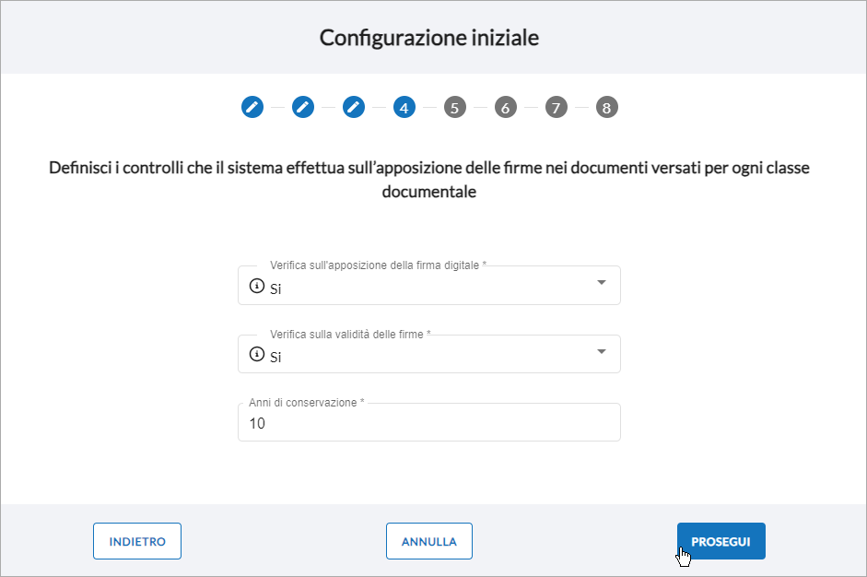Image resolution: width=867 pixels, height=577 pixels.
Task: Select final step 8 circle
Action: tap(606, 107)
